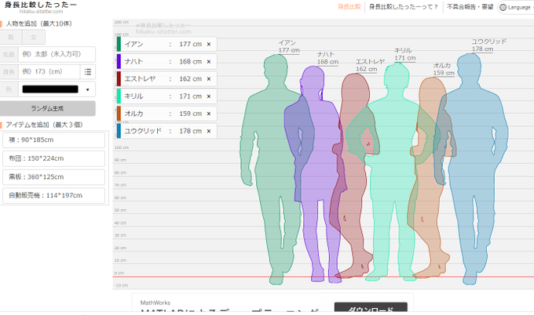Click the 177 cm value in the list
The height and width of the screenshot is (315, 534).
pyautogui.click(x=191, y=44)
